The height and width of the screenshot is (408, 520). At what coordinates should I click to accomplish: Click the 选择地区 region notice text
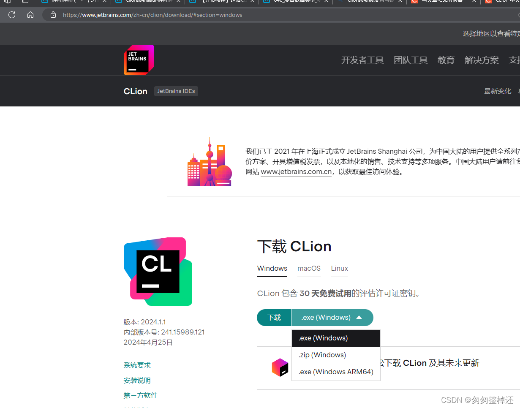click(x=491, y=34)
